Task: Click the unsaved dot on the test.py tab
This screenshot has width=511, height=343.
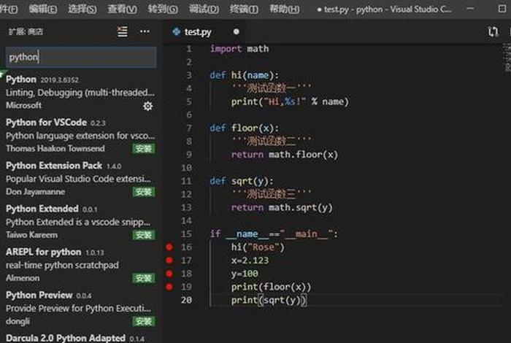Action: click(237, 31)
